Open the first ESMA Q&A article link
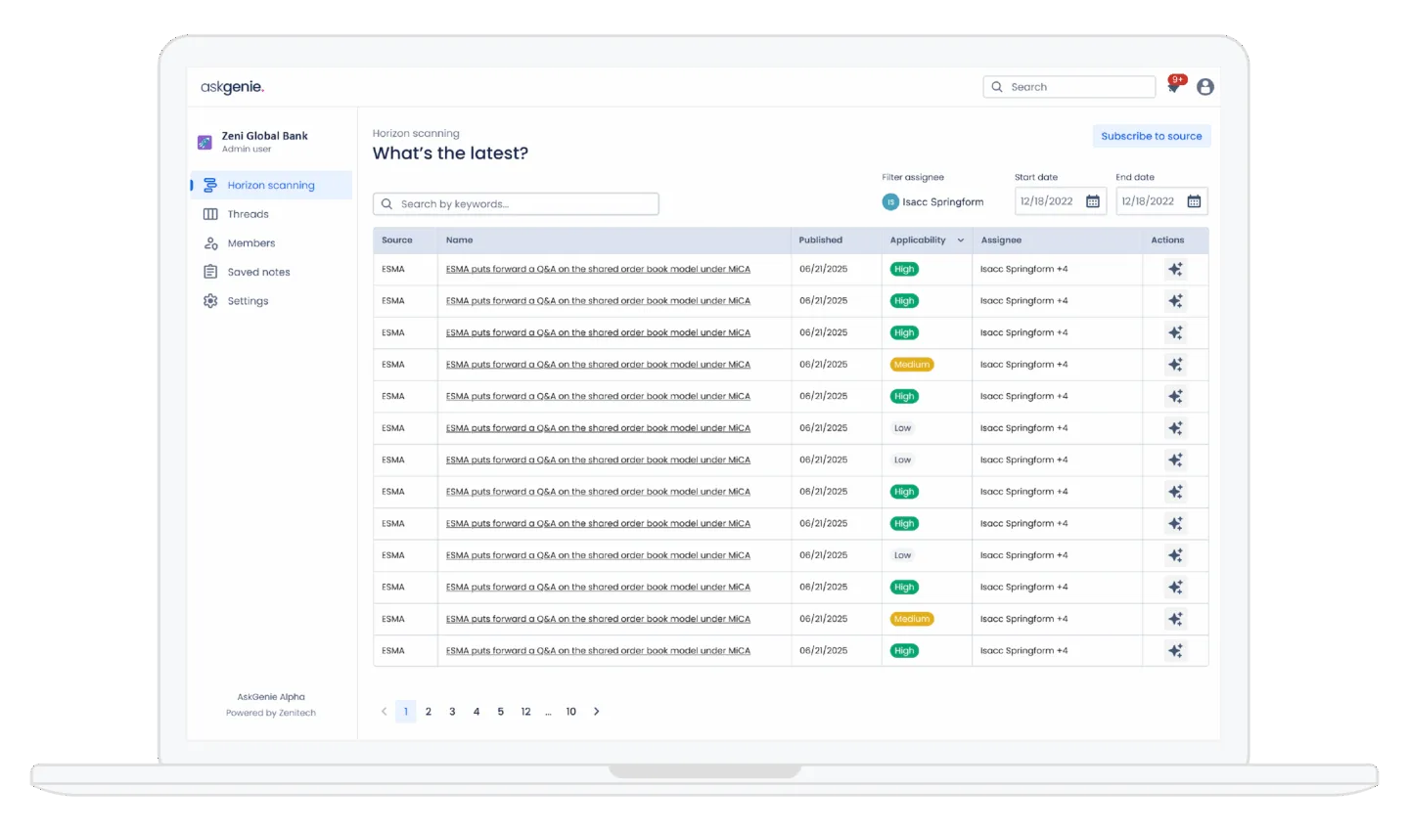The height and width of the screenshot is (831, 1409). point(598,269)
